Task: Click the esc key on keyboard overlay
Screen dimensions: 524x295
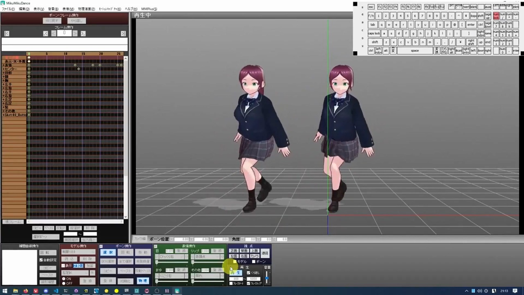Action: point(371,7)
